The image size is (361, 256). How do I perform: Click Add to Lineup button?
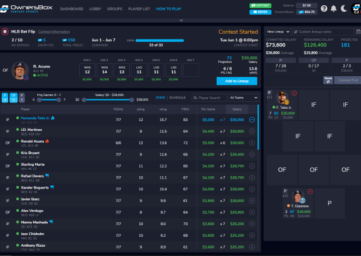236,81
